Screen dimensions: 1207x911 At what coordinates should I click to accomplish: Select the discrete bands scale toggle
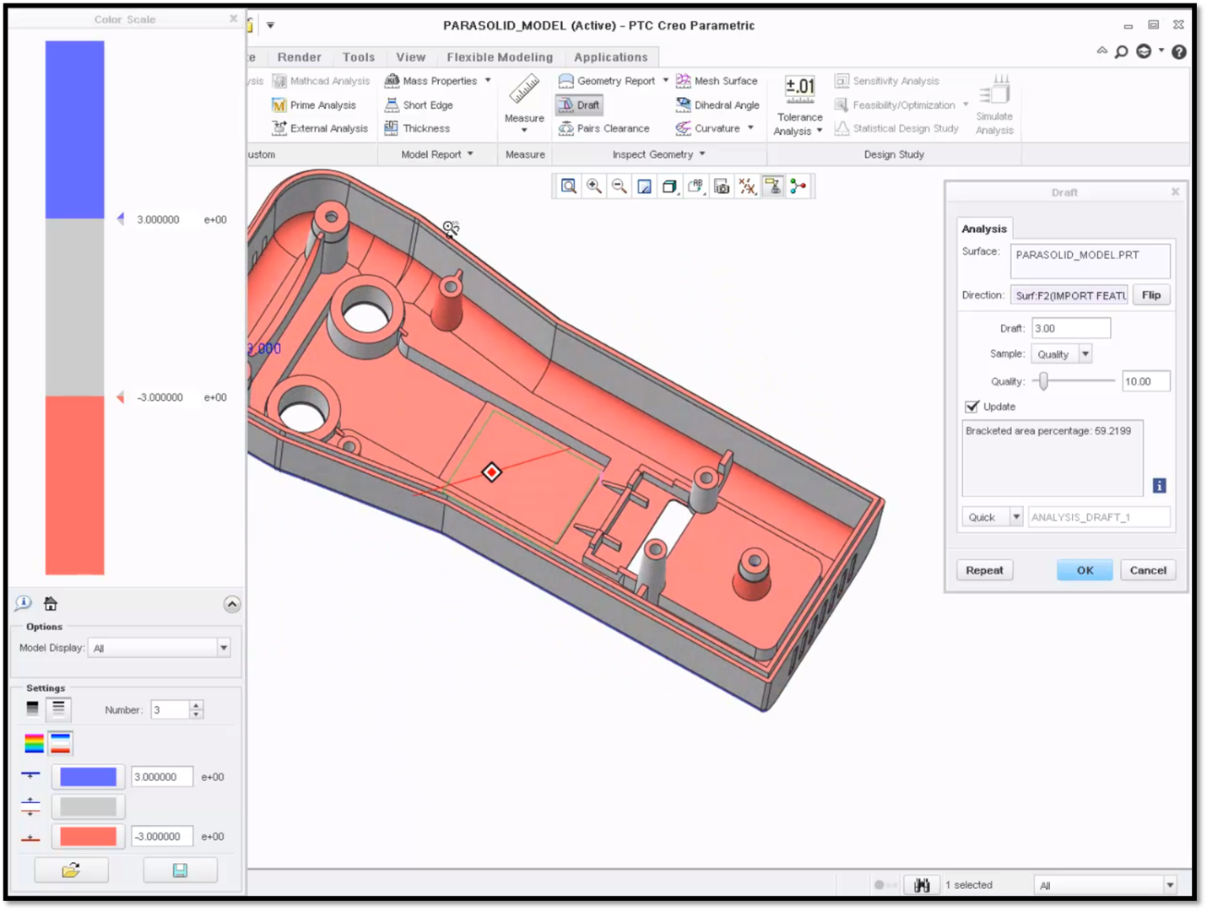click(x=58, y=709)
